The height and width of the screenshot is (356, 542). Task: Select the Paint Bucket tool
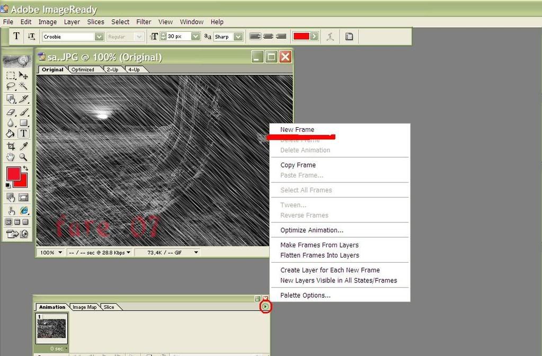(11, 133)
